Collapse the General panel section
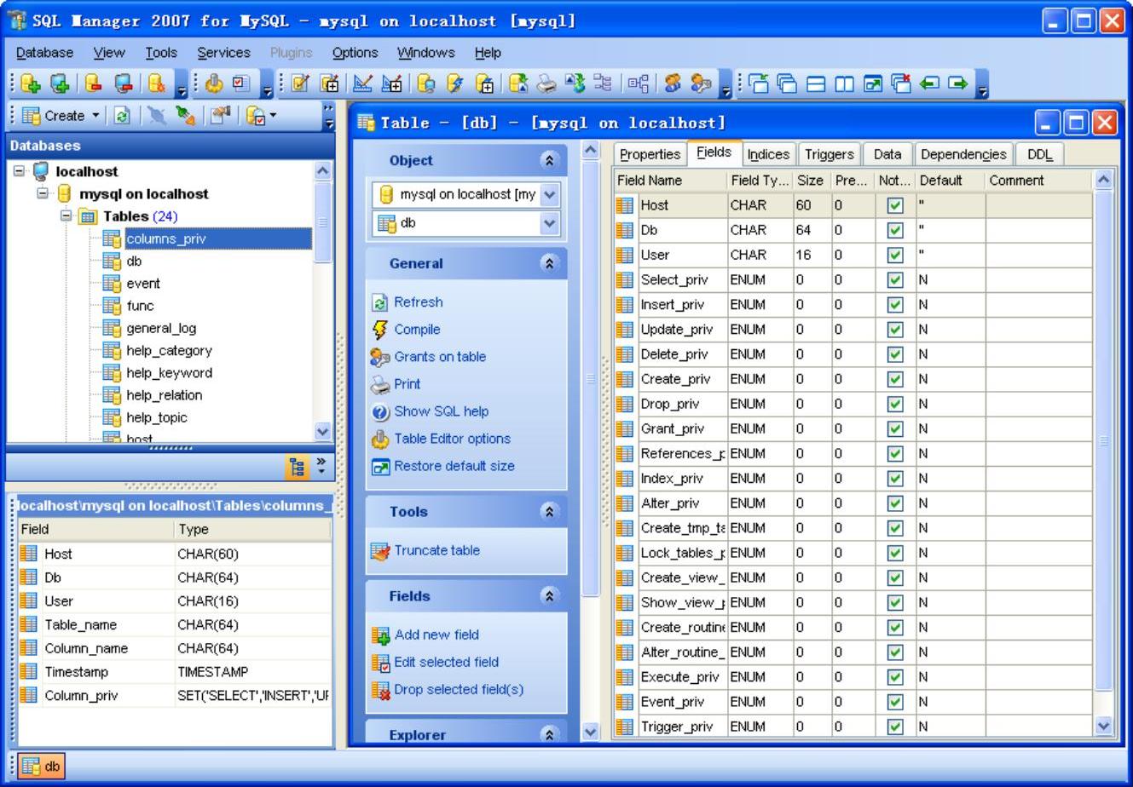The image size is (1133, 787). (x=550, y=263)
